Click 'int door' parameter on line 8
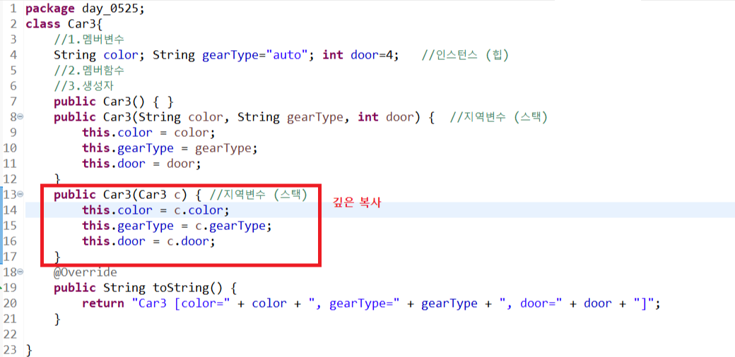The width and height of the screenshot is (735, 357). 385,117
